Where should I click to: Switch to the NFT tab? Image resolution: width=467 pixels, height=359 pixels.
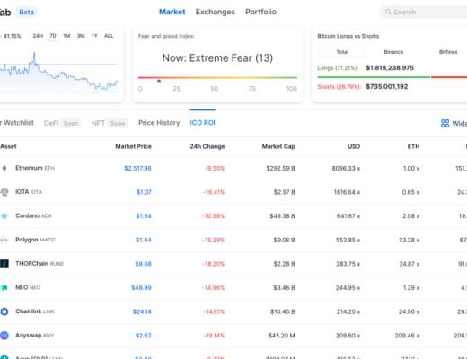click(98, 123)
